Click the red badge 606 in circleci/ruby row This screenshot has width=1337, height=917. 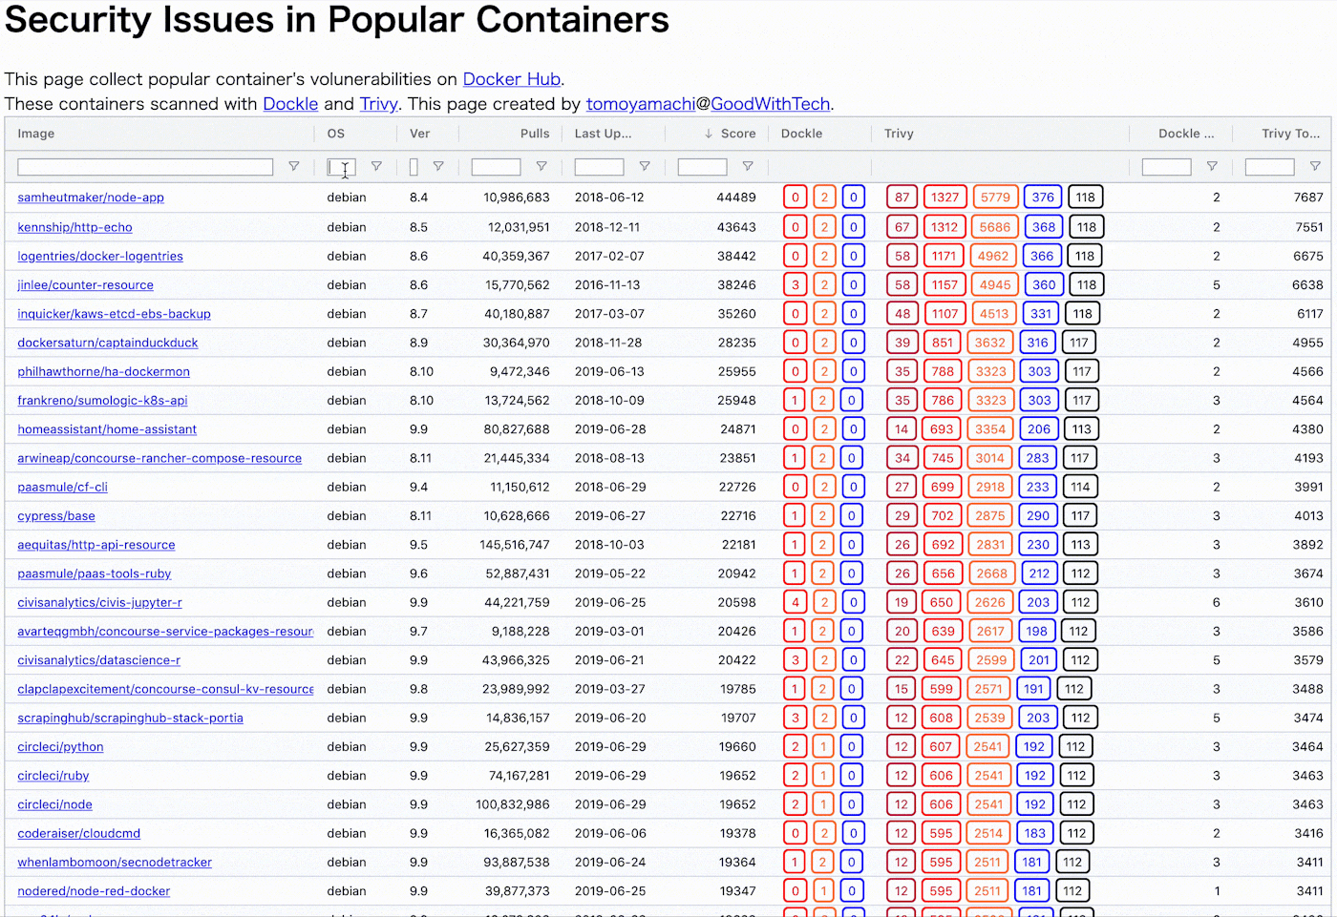click(x=941, y=776)
